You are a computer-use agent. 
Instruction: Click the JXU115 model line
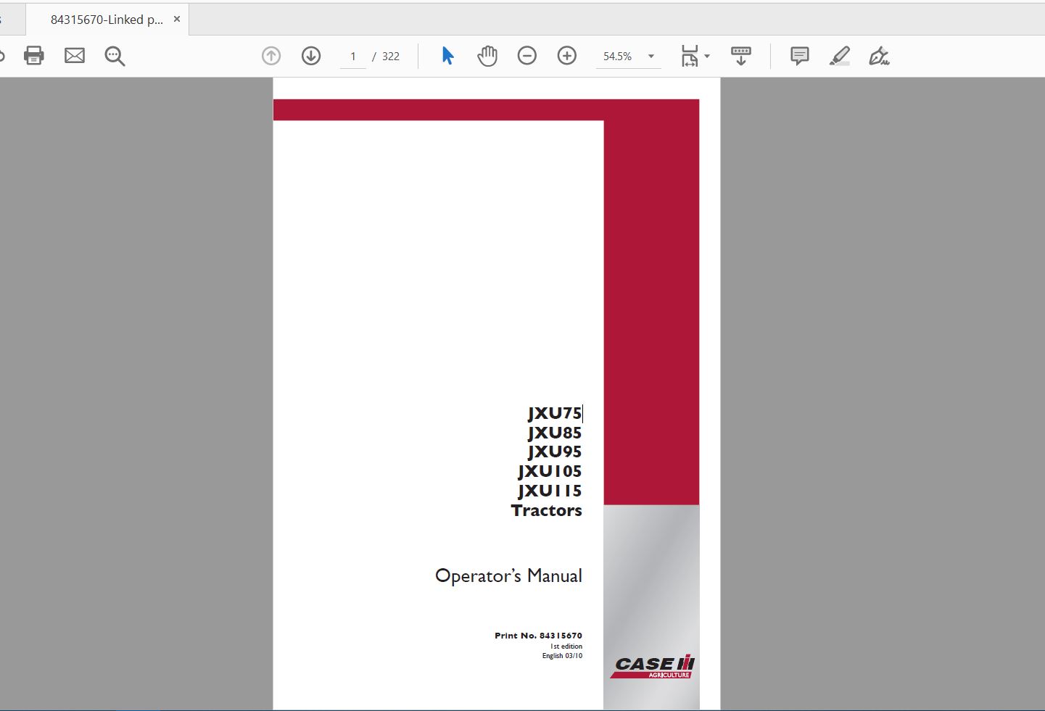coord(550,491)
